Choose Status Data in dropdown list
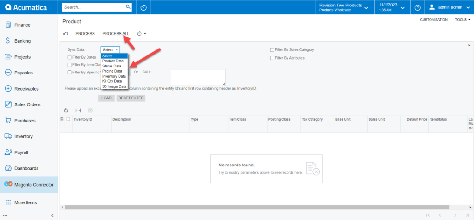This screenshot has width=474, height=220. (x=115, y=66)
